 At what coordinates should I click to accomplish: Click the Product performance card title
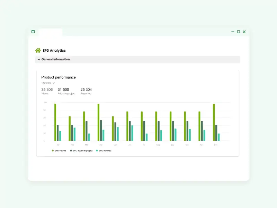[x=59, y=77]
